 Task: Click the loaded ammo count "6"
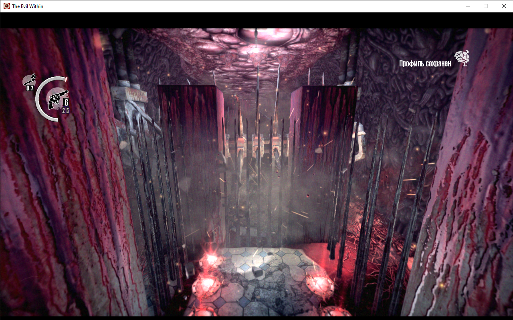[66, 102]
